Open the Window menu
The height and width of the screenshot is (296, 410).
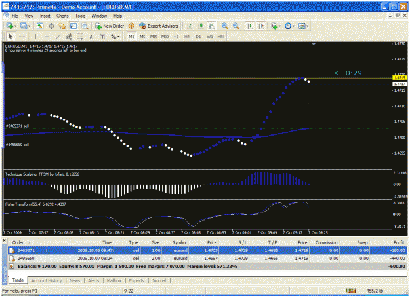pyautogui.click(x=99, y=16)
